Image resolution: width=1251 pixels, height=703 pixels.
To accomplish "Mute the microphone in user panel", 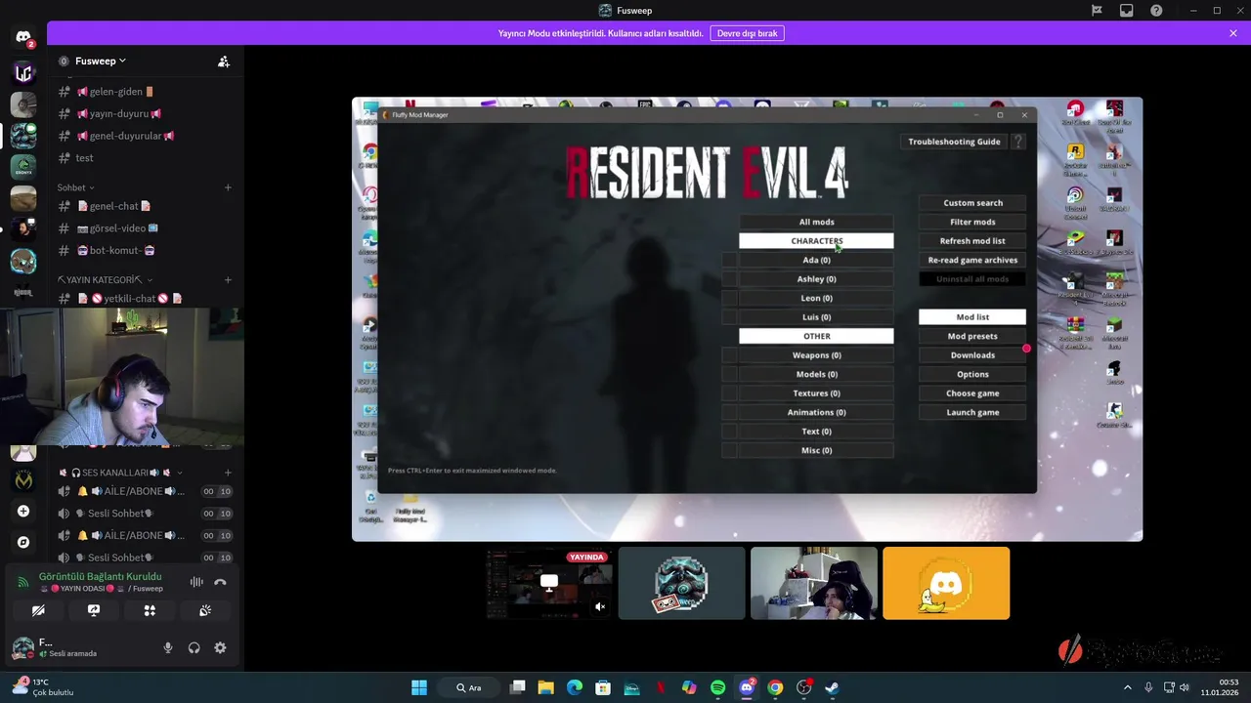I will pyautogui.click(x=168, y=647).
